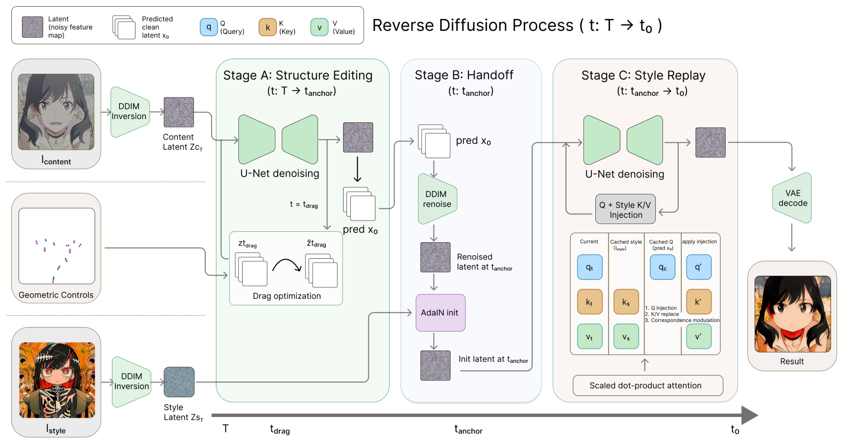Click the Stage C U-Net decoder trapezoid
The width and height of the screenshot is (843, 444).
(645, 140)
